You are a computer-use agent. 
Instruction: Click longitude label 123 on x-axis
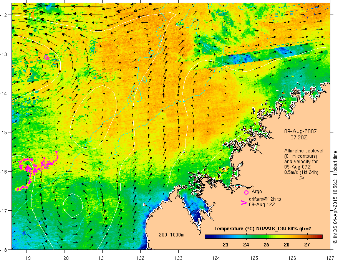click(x=178, y=258)
